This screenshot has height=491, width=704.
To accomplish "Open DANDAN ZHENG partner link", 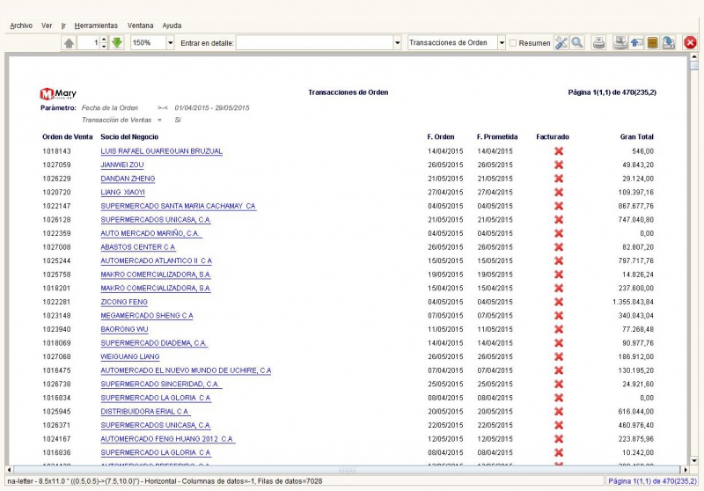I will pyautogui.click(x=128, y=179).
